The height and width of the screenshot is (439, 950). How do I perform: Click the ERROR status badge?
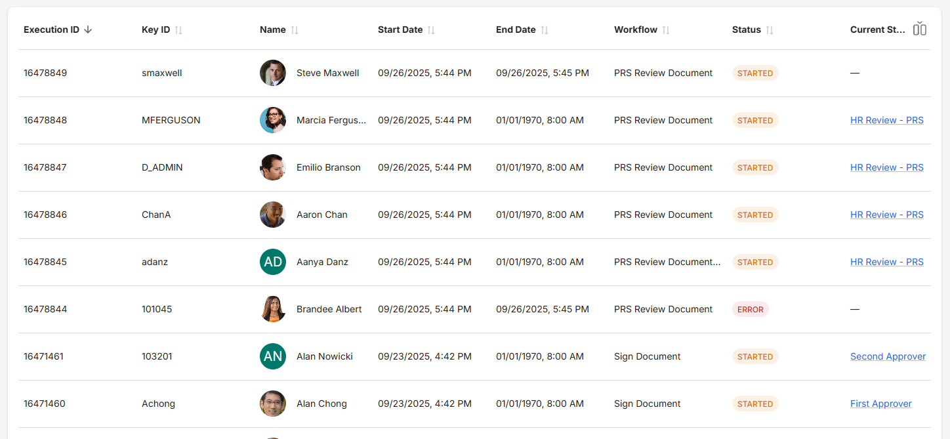750,309
